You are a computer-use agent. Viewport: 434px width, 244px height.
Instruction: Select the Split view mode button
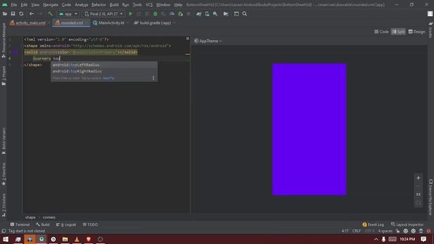pyautogui.click(x=398, y=32)
